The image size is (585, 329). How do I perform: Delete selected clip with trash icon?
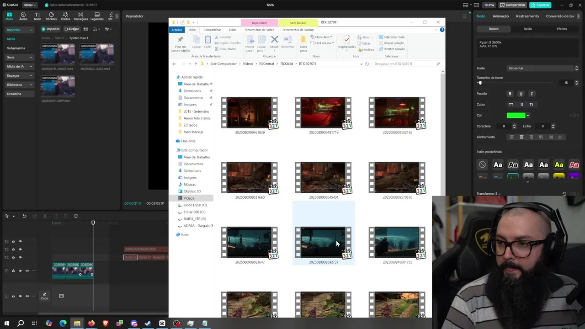pyautogui.click(x=76, y=216)
